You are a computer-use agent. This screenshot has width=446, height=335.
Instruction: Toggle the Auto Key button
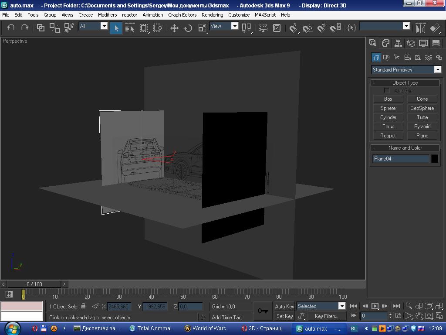click(x=284, y=307)
